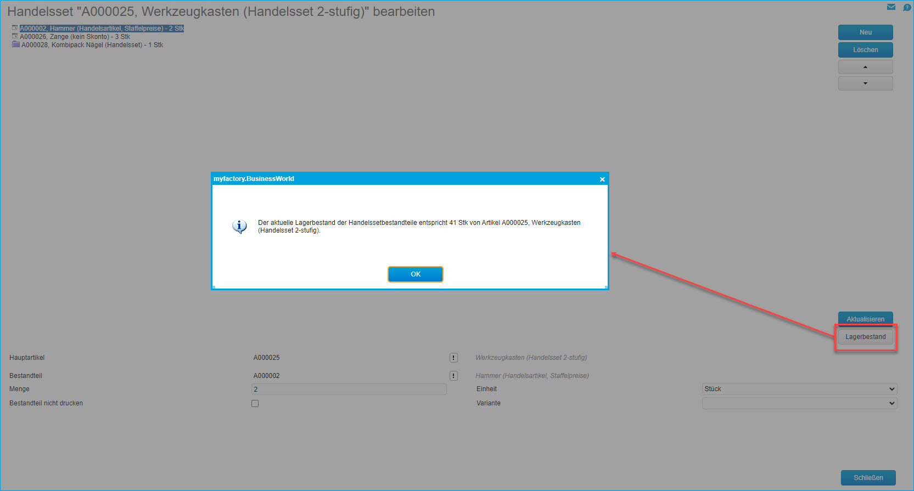Move the selected component down
The image size is (914, 491).
(866, 83)
